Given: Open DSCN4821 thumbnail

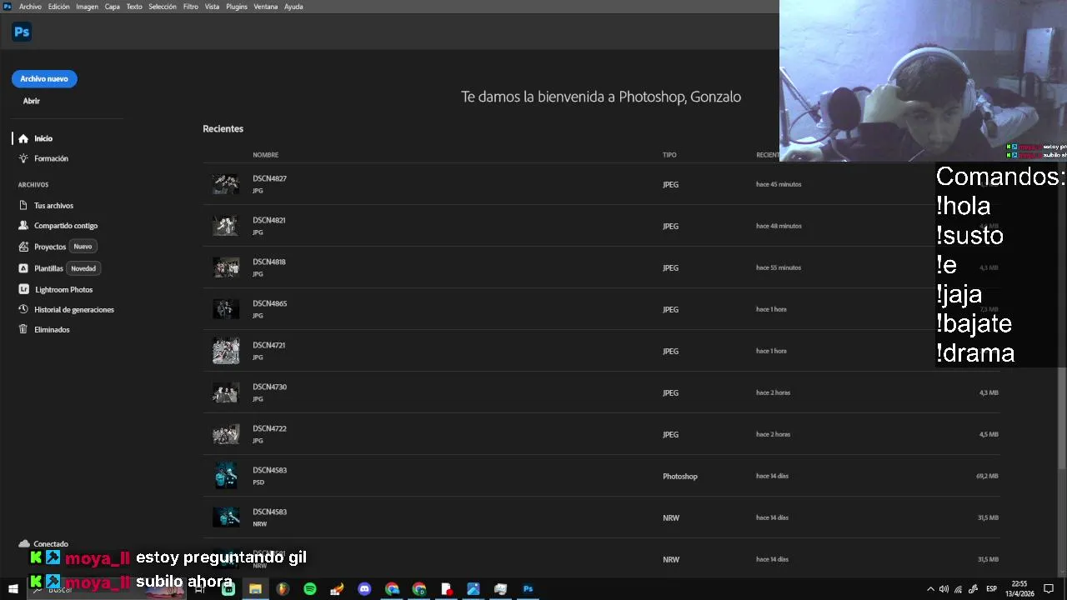Looking at the screenshot, I should [x=225, y=226].
